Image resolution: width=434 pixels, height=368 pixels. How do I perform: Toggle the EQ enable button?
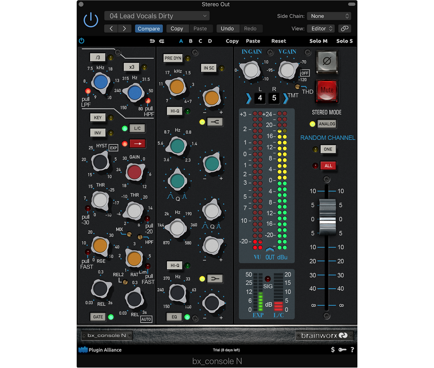tap(175, 317)
